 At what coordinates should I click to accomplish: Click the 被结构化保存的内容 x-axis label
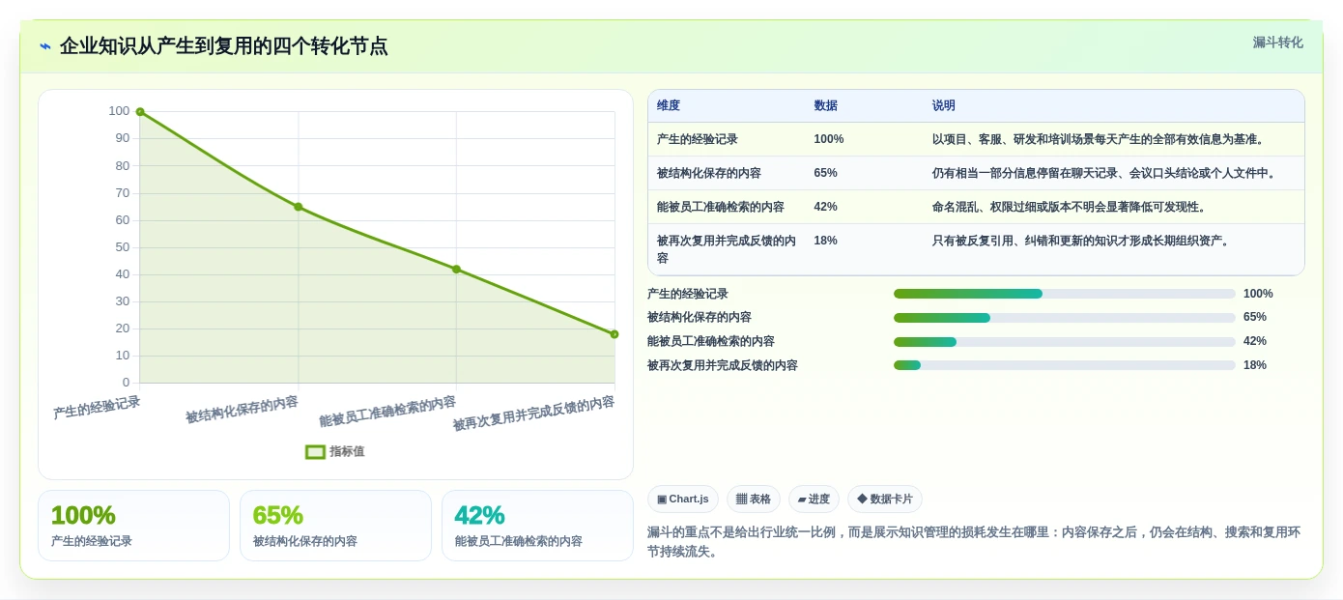[242, 409]
